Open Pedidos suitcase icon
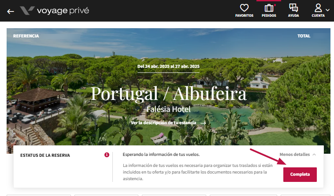 pos(269,8)
